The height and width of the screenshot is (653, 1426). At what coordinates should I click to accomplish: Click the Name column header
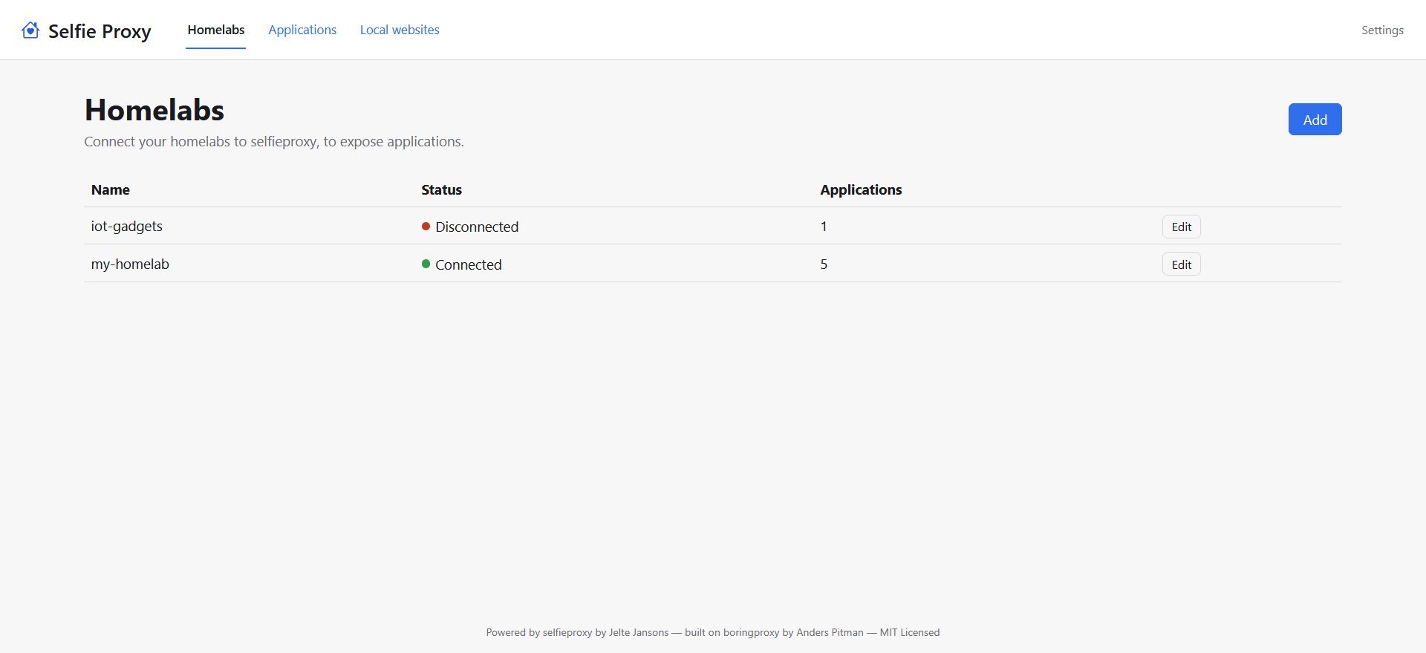pyautogui.click(x=111, y=189)
